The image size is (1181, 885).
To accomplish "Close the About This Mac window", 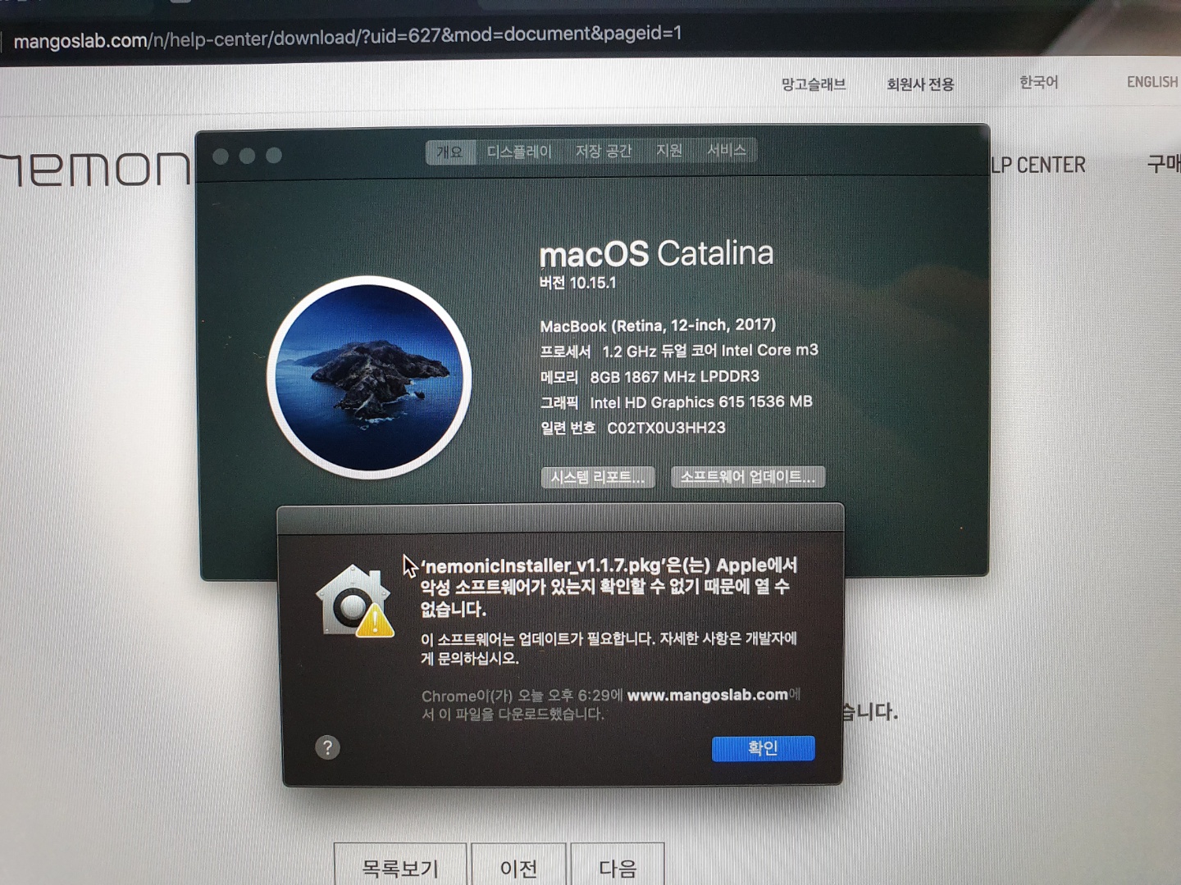I will [x=221, y=156].
